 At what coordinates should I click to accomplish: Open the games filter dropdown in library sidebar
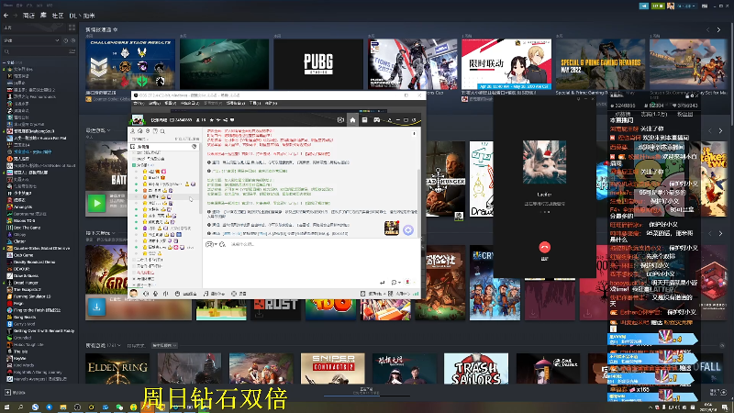(31, 40)
